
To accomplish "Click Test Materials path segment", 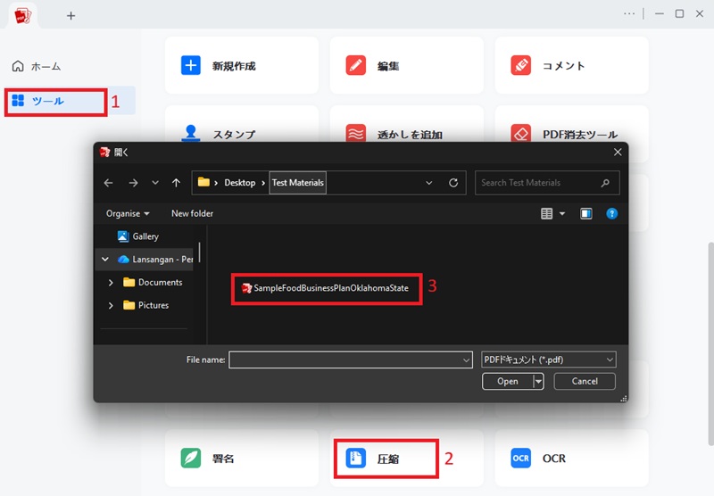I will 298,183.
